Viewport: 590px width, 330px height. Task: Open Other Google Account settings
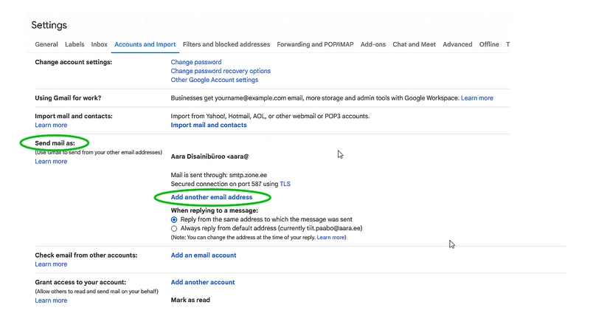point(215,80)
